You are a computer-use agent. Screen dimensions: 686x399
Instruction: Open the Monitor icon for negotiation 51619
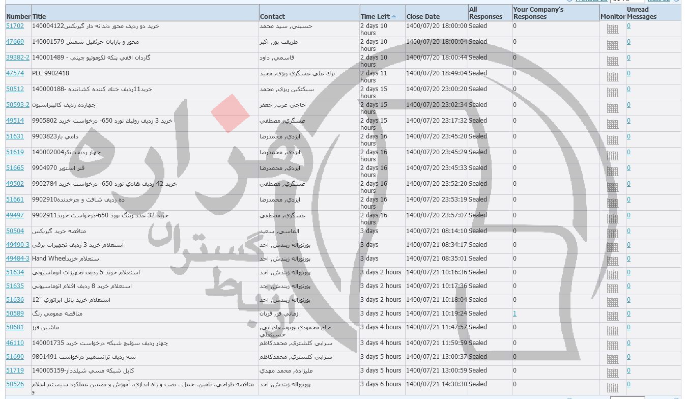[x=613, y=156]
